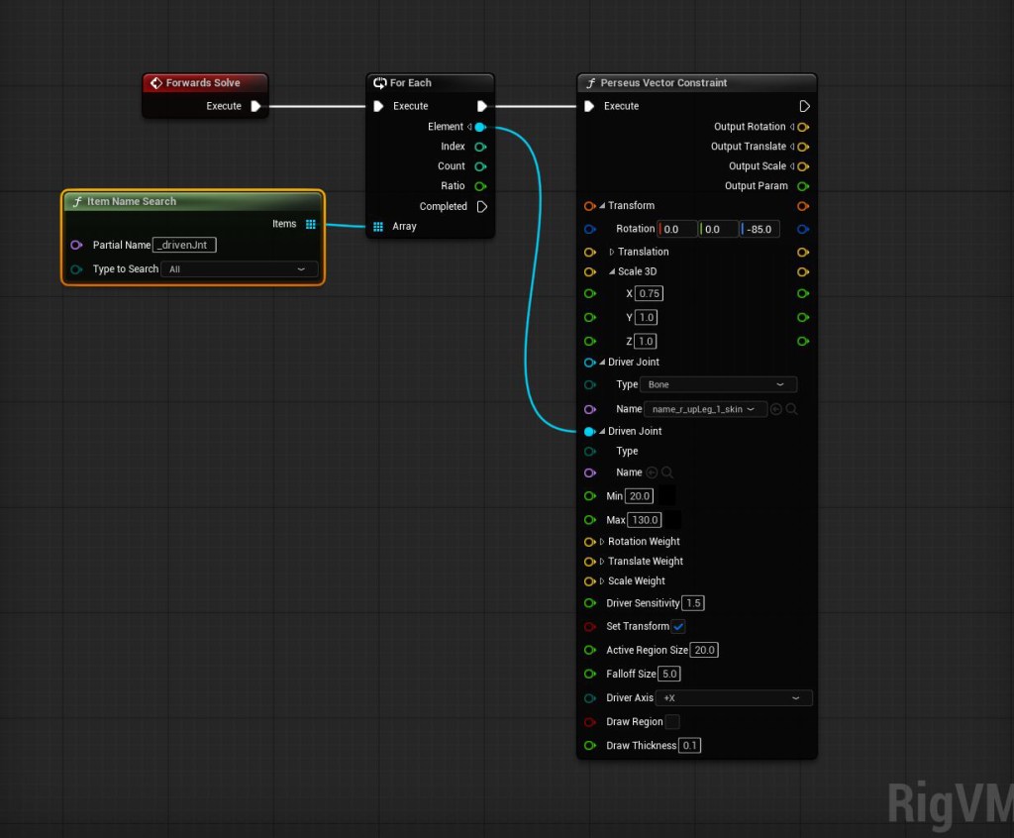Image resolution: width=1014 pixels, height=838 pixels.
Task: Click the Perseus Vector Constraint Execute output pin
Action: point(804,106)
